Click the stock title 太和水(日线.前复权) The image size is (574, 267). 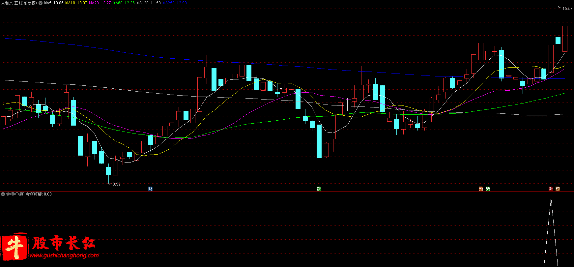click(19, 3)
